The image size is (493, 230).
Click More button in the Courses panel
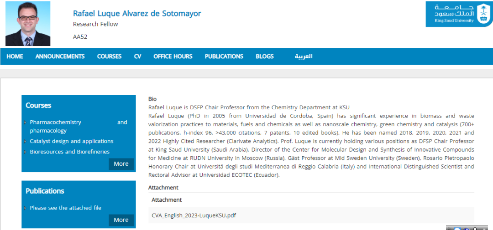point(121,164)
